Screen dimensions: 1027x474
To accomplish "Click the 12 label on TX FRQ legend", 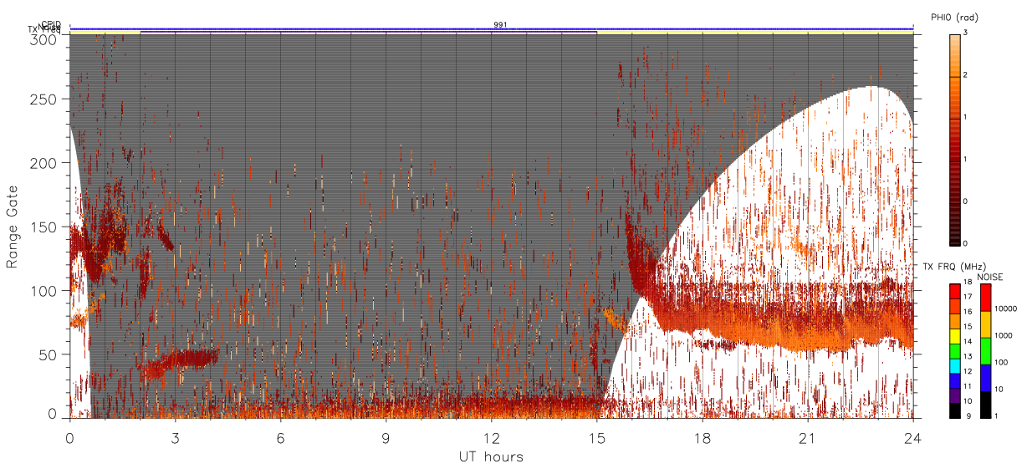I will pos(968,371).
